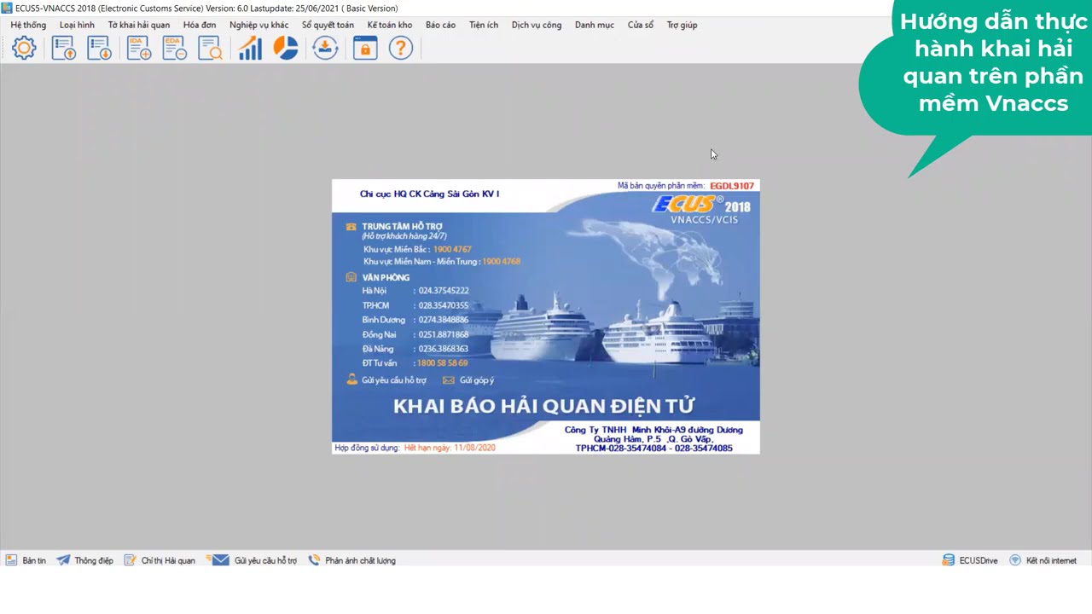The width and height of the screenshot is (1092, 614).
Task: Click the import declaration download-arrow icon
Action: (100, 48)
